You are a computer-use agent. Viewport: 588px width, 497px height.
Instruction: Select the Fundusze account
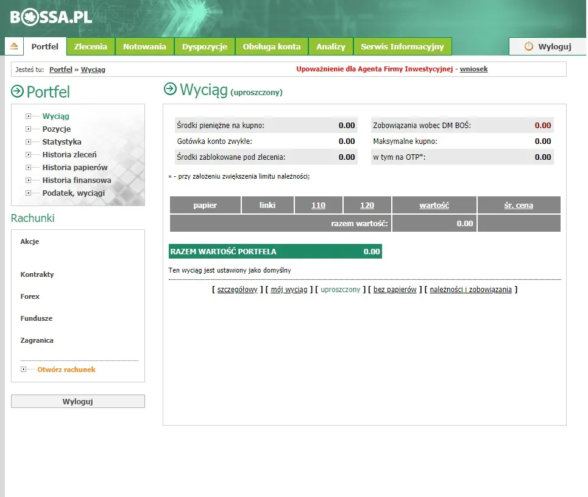pyautogui.click(x=37, y=318)
